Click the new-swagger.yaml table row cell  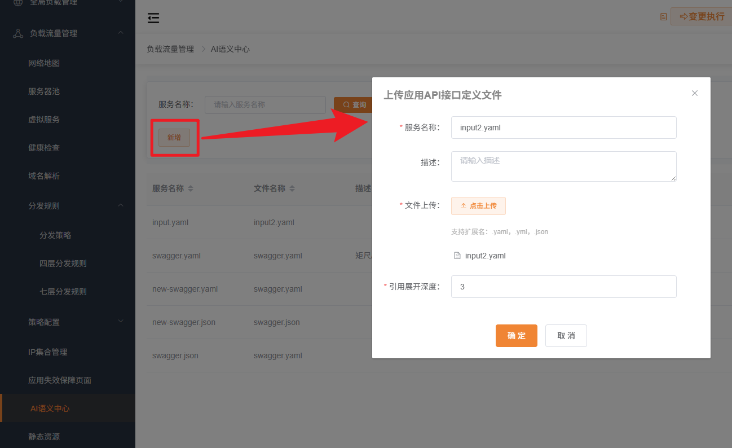coord(185,289)
